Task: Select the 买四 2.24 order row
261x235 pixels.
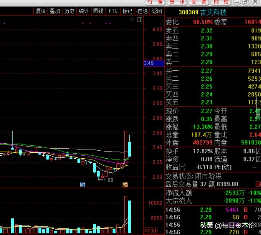Action: 213,95
